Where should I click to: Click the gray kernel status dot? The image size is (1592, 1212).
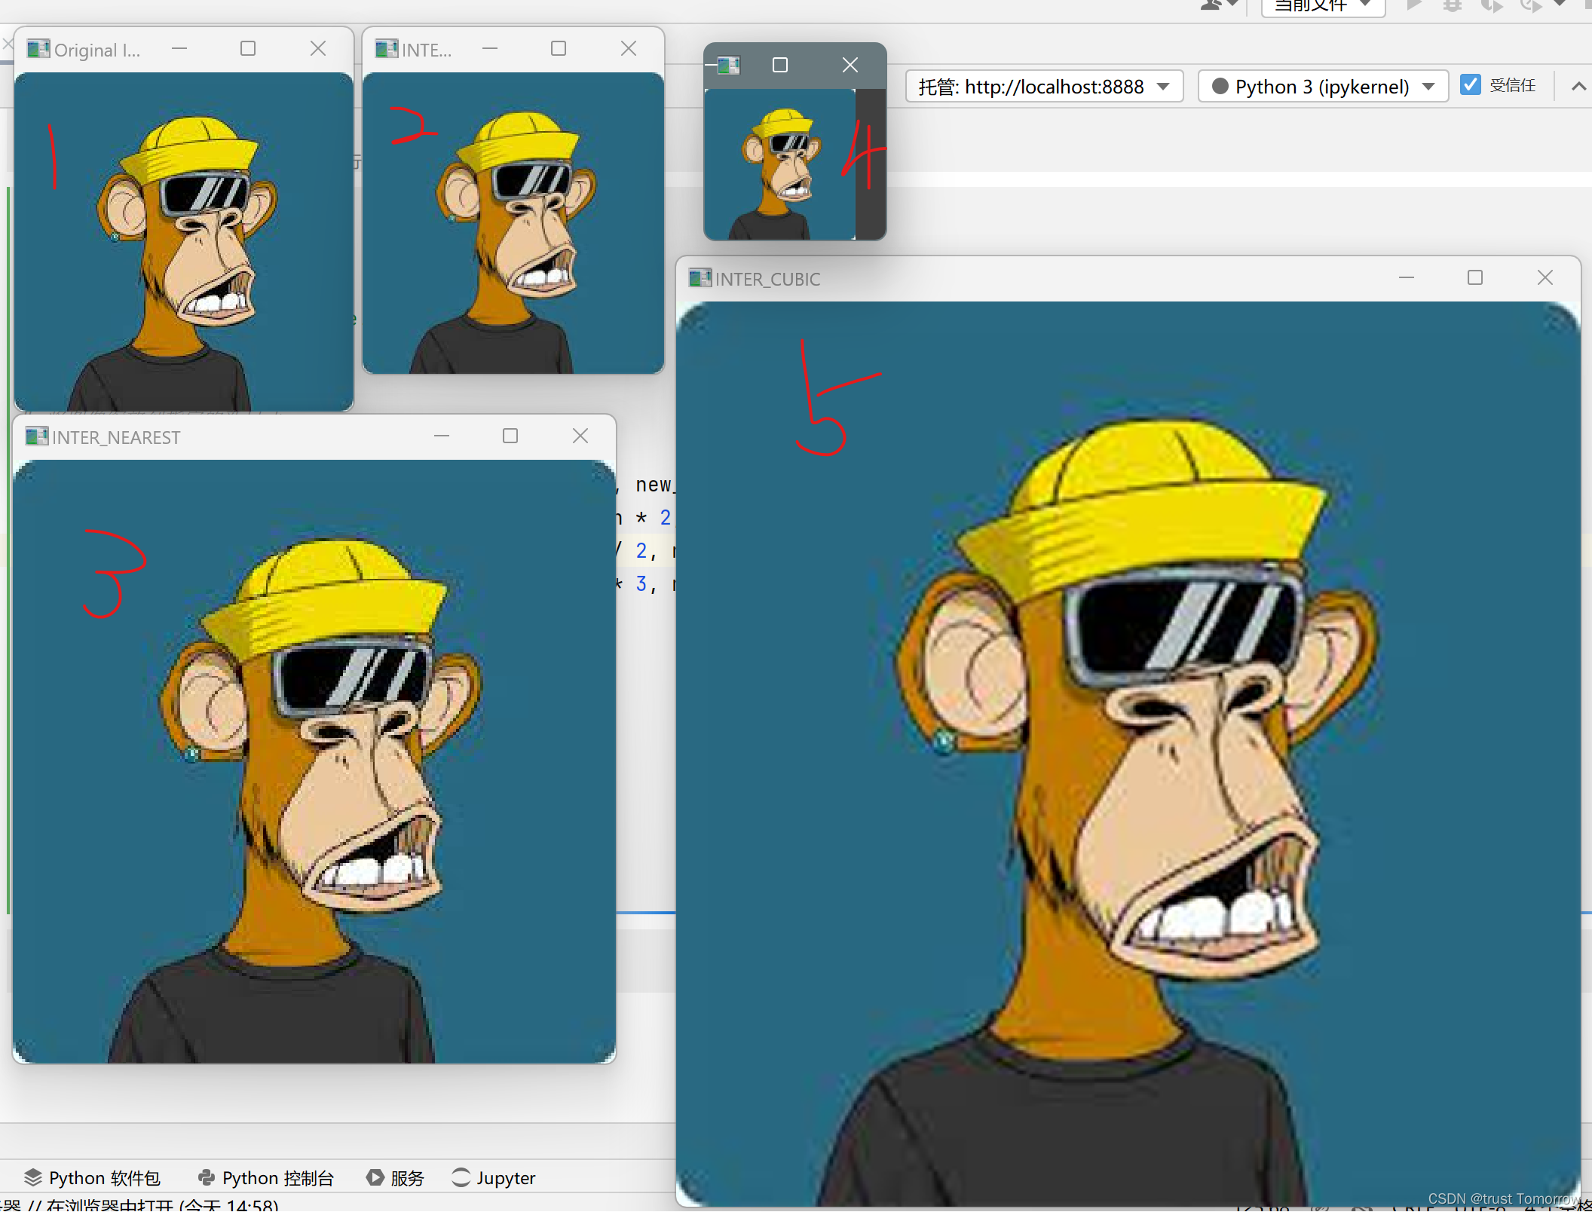[x=1220, y=87]
